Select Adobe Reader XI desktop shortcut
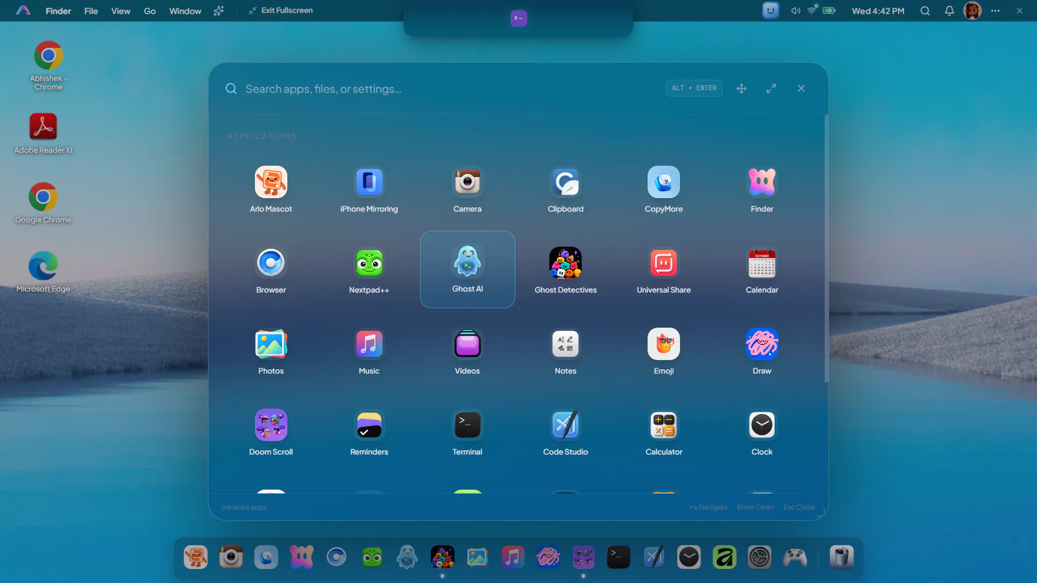1037x583 pixels. click(43, 133)
